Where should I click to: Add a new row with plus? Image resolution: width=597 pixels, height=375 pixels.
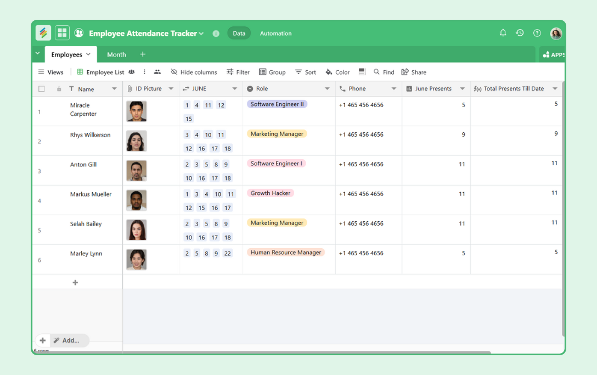click(75, 282)
